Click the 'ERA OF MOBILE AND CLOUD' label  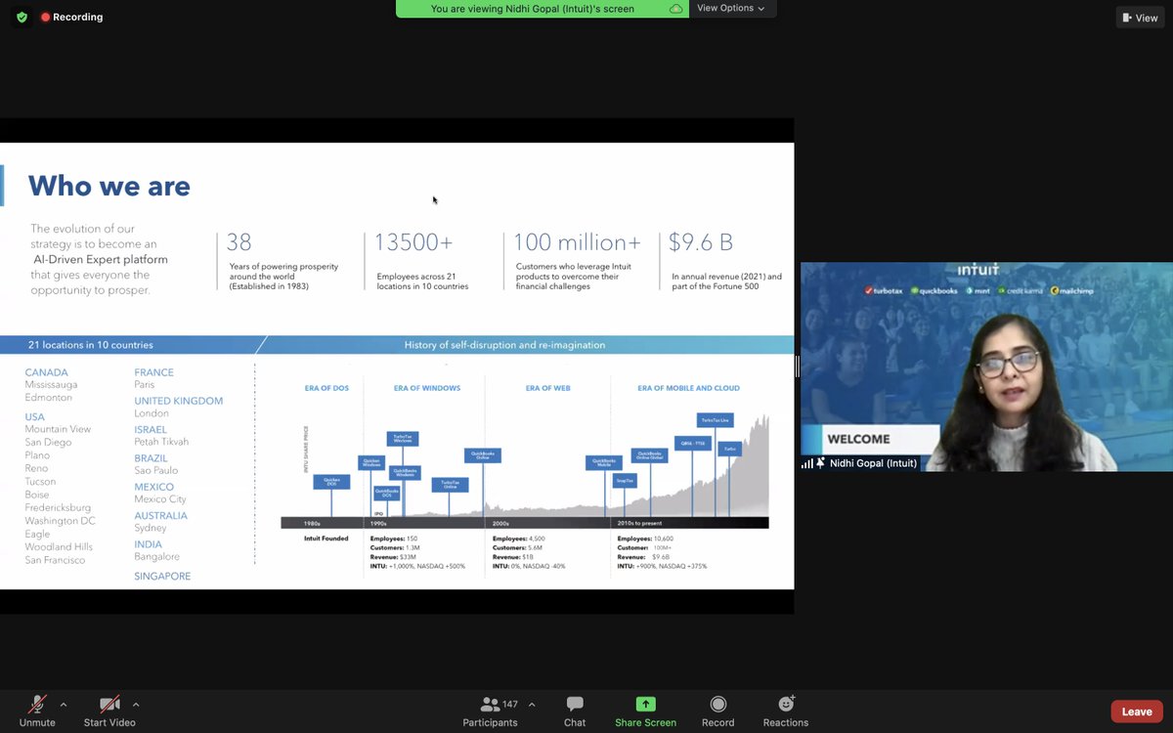[x=688, y=388]
